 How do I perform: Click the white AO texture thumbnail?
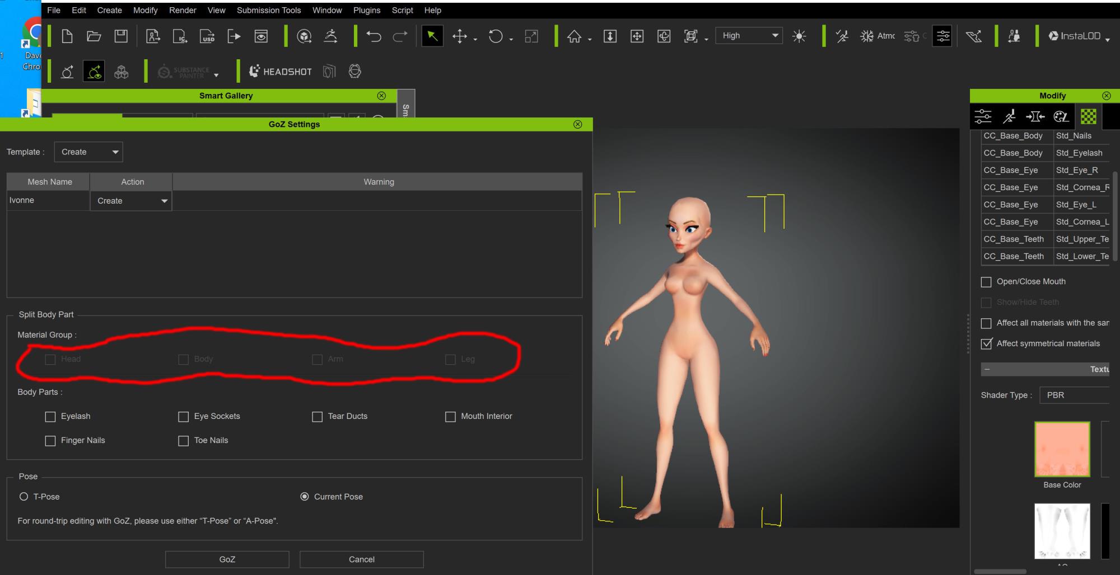pos(1062,531)
